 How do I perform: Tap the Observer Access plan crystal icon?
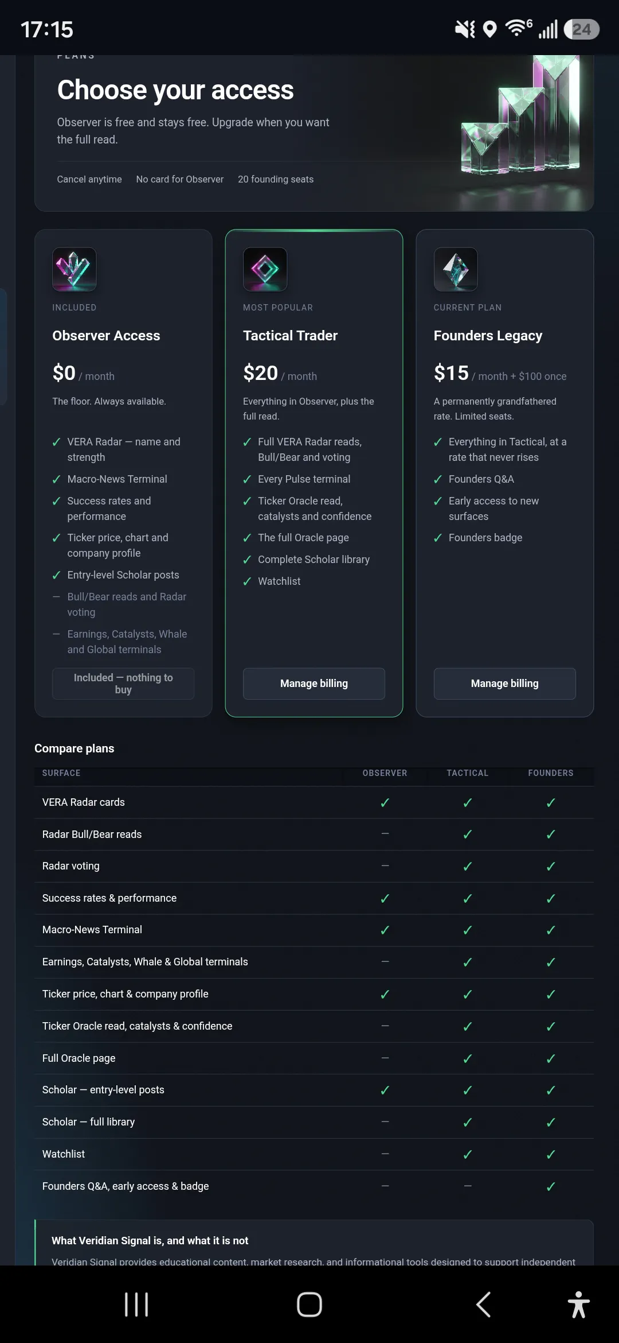click(x=75, y=269)
